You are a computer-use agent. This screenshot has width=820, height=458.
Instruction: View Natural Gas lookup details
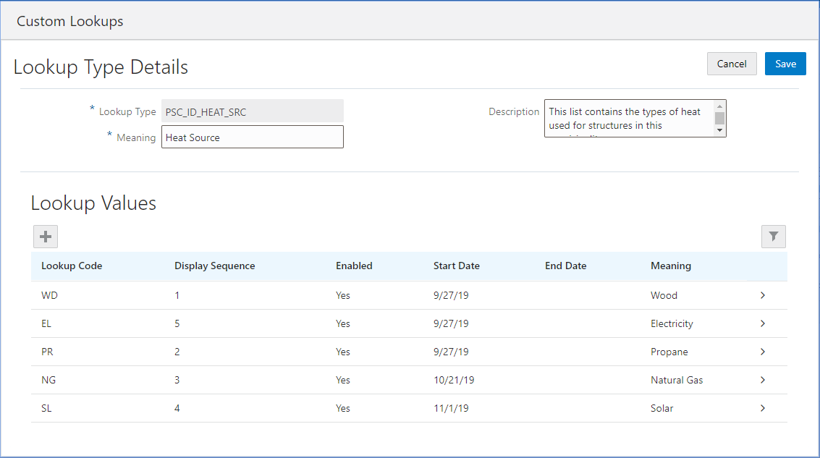[762, 380]
